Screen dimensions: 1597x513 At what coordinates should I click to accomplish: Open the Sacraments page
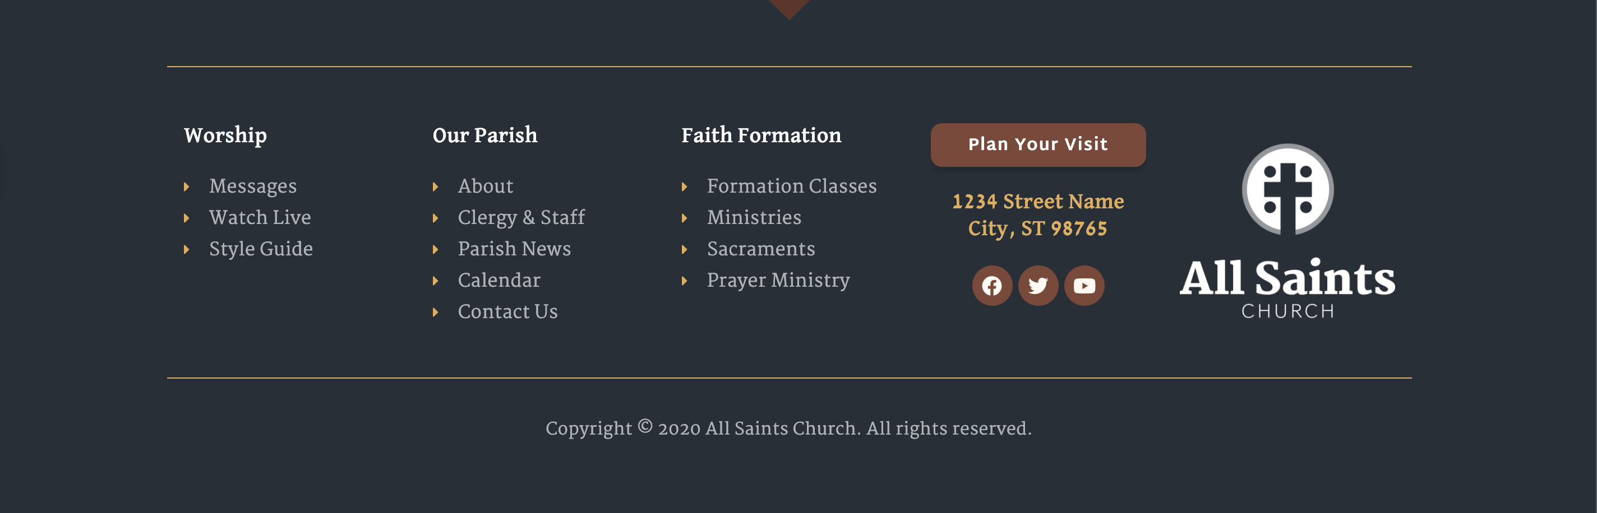click(x=761, y=249)
